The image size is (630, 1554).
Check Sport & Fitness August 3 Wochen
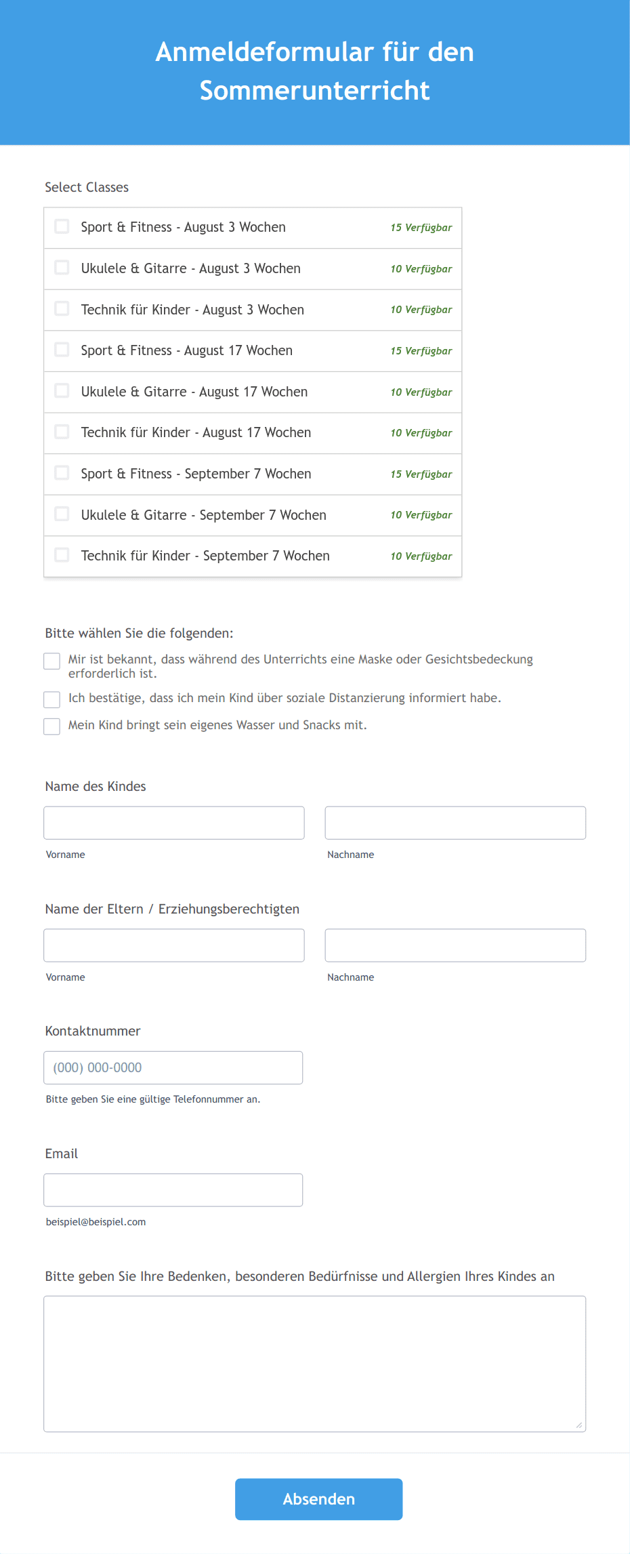point(62,226)
